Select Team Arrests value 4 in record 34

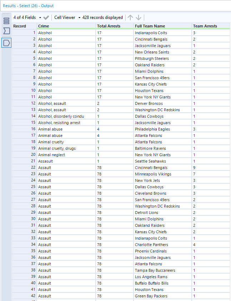211,245
